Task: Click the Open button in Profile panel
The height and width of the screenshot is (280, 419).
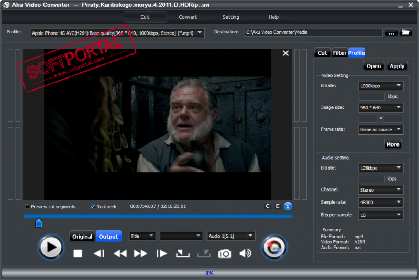Action: click(373, 66)
